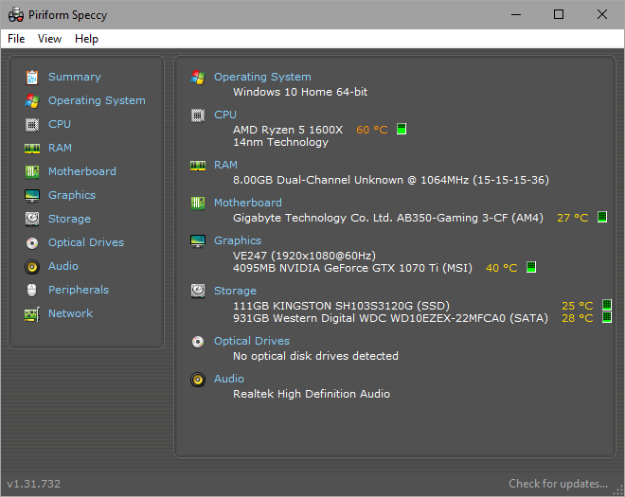Click Graphics heading in summary panel
Image resolution: width=625 pixels, height=497 pixels.
pyautogui.click(x=238, y=240)
